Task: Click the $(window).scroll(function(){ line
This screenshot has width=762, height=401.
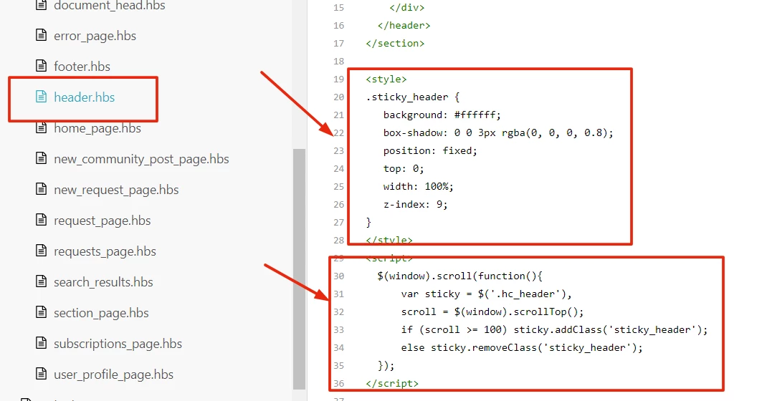Action: (459, 276)
